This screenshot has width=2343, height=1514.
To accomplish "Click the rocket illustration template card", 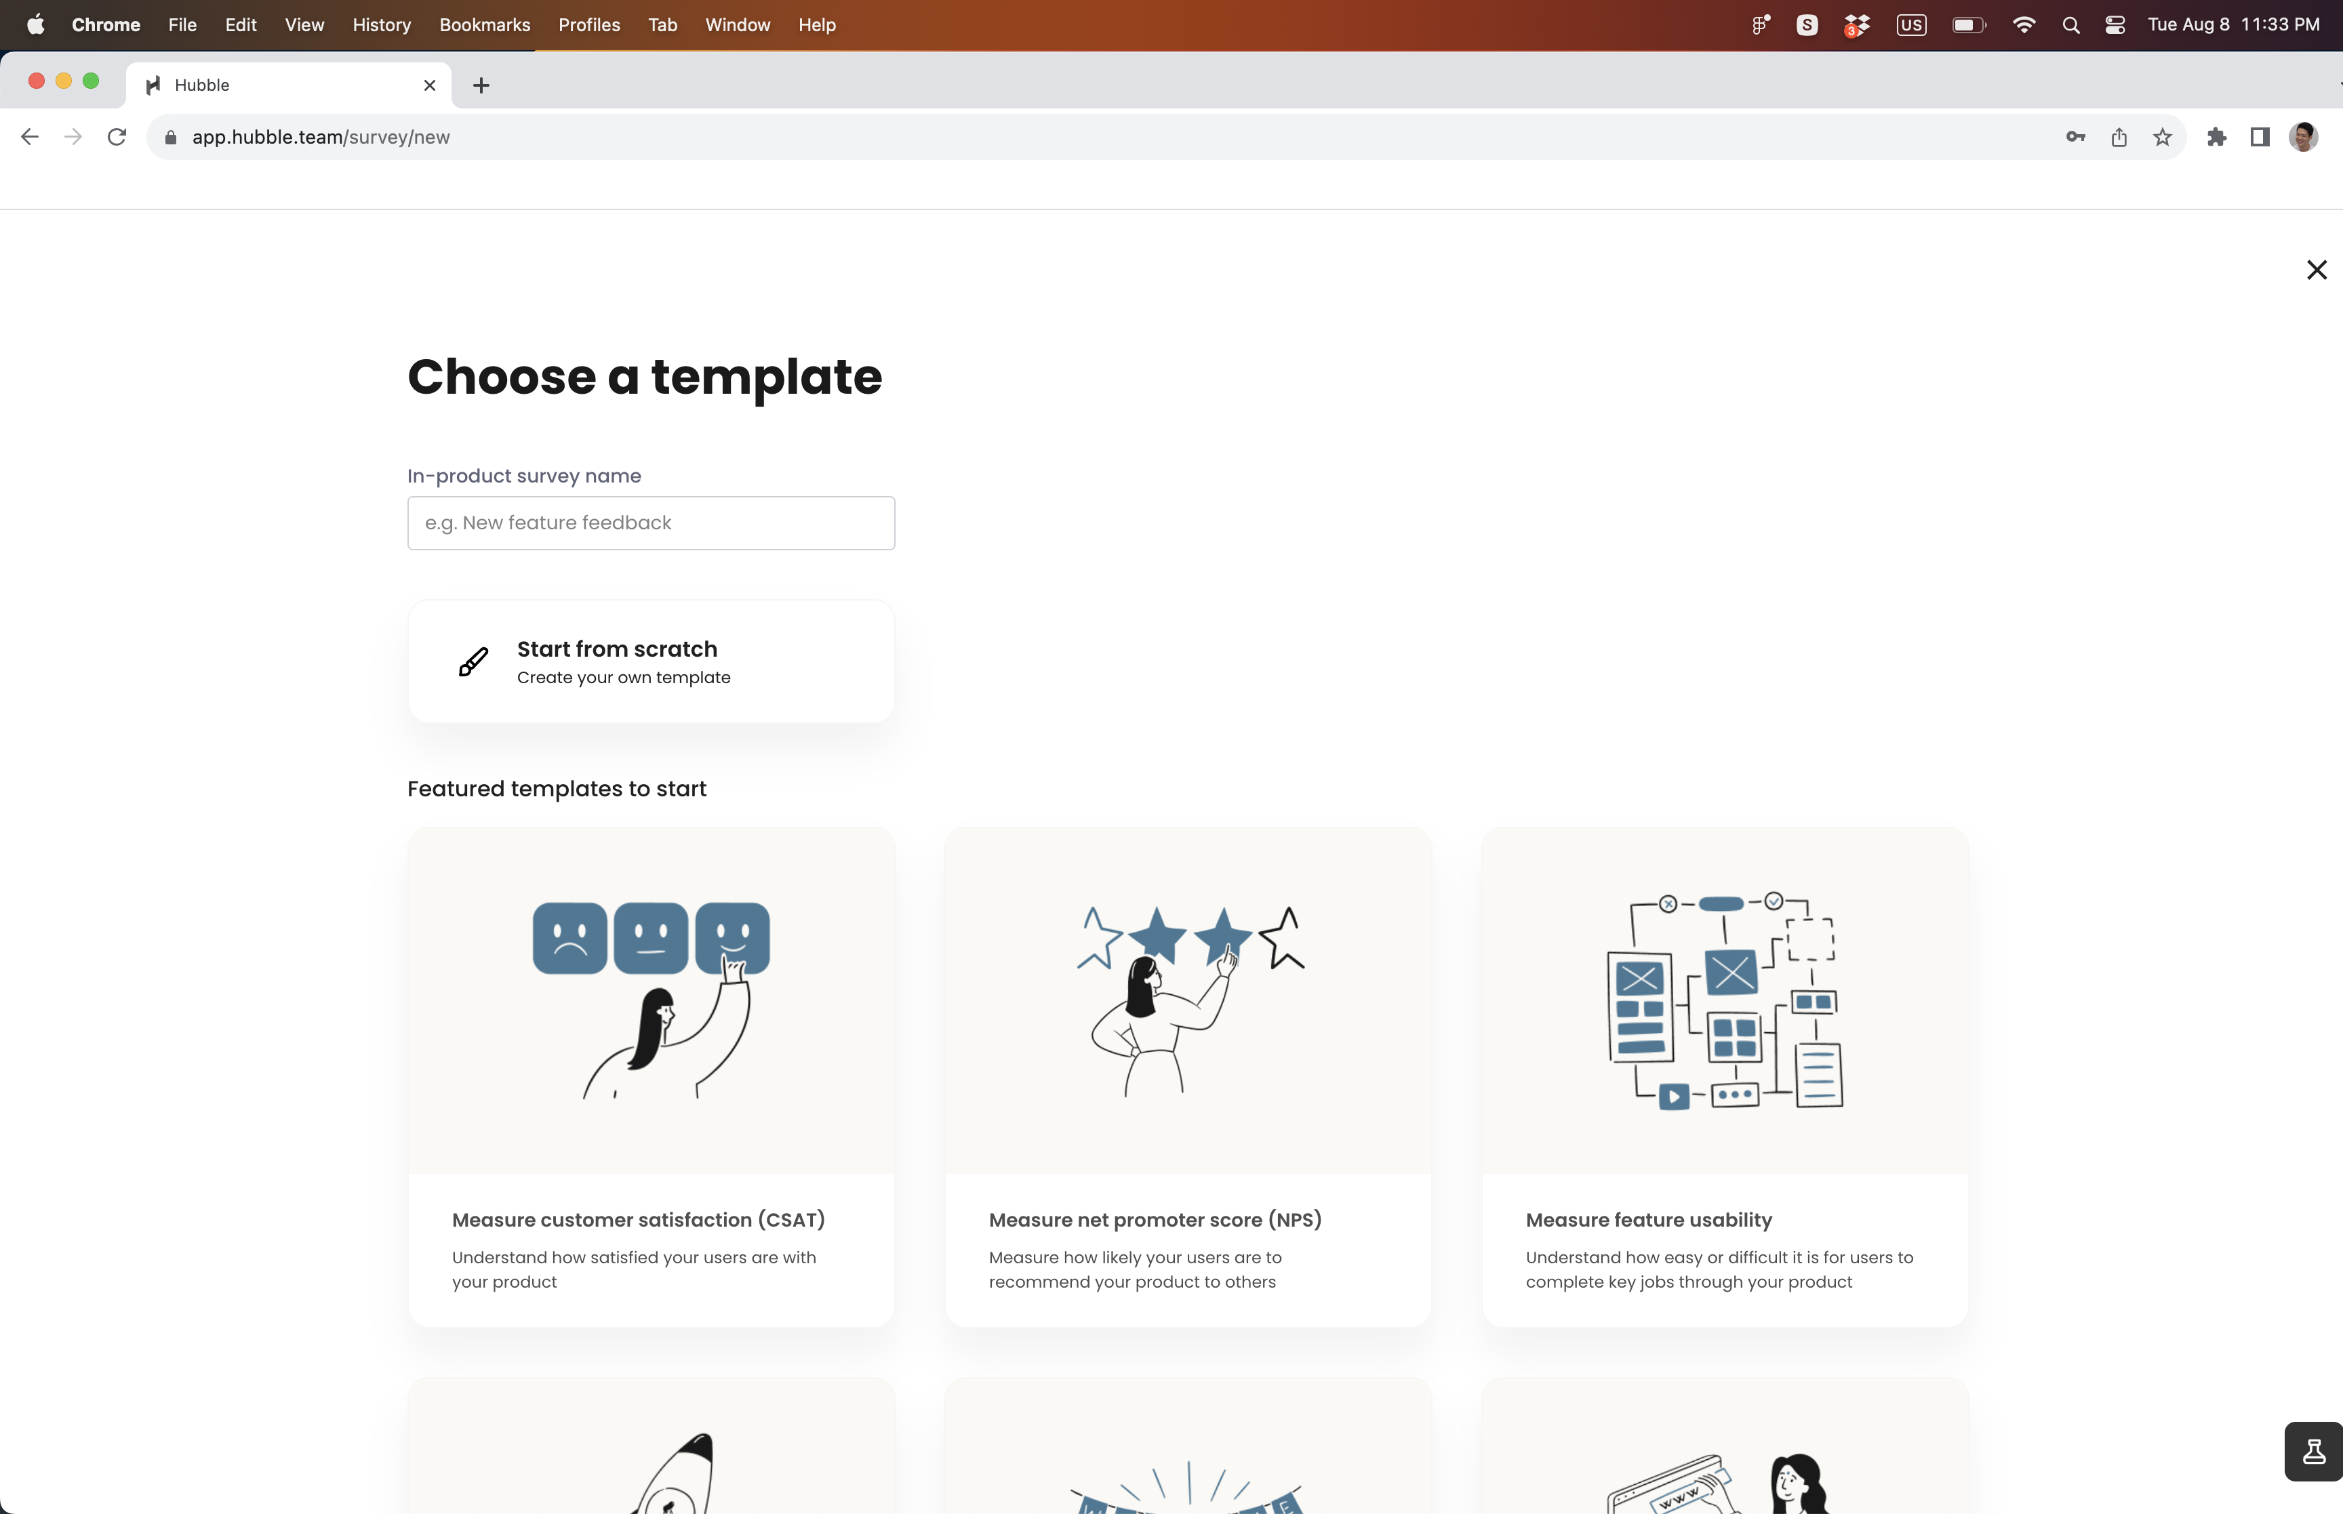I will click(x=651, y=1445).
